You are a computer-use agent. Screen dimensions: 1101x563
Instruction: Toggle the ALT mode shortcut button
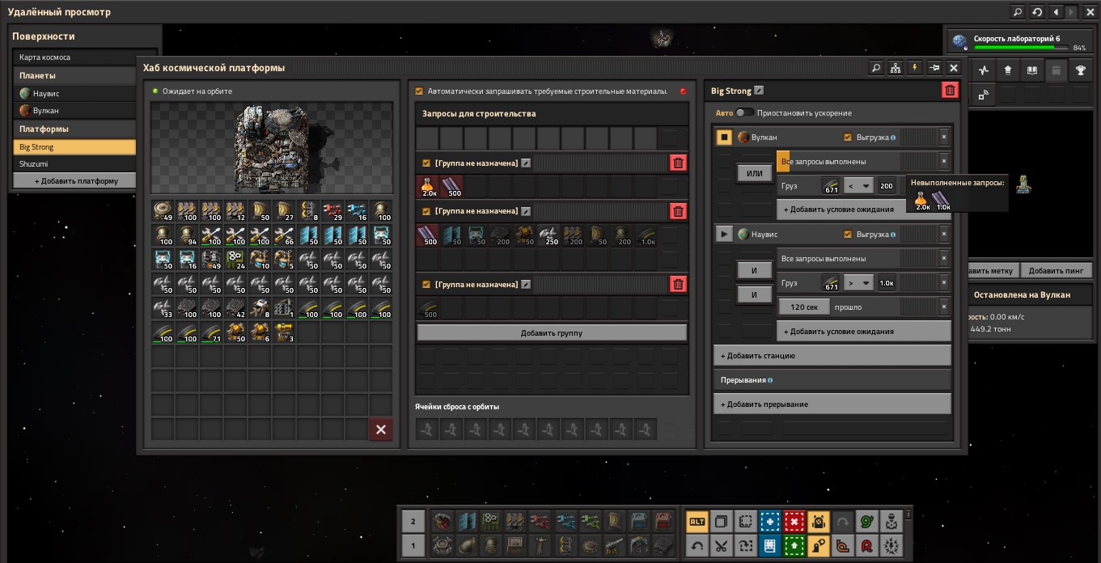pos(697,522)
